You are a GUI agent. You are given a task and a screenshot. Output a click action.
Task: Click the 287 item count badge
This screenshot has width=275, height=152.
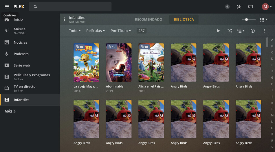tap(141, 31)
